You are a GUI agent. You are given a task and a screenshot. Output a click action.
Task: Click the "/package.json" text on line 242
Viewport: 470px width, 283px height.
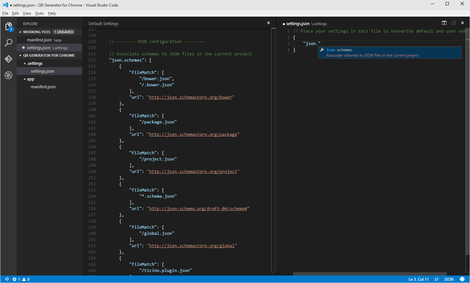click(158, 122)
